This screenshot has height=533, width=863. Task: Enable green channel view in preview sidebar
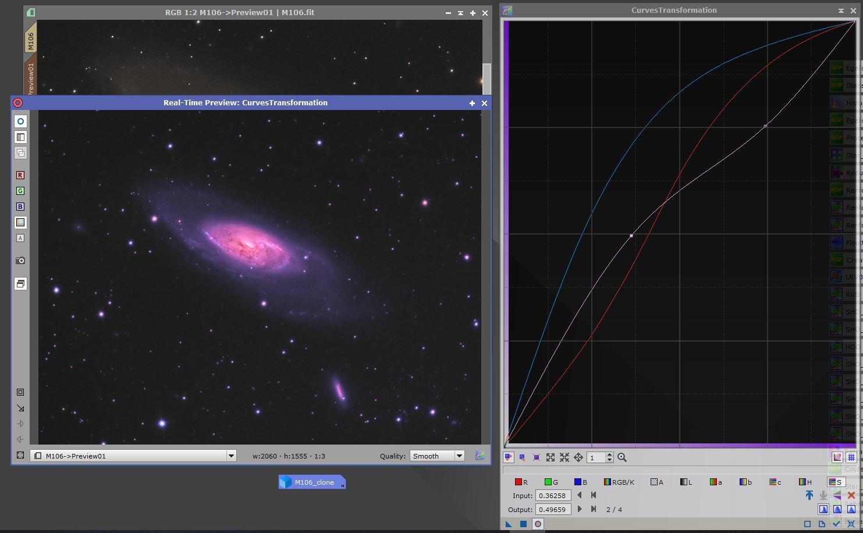click(x=20, y=191)
